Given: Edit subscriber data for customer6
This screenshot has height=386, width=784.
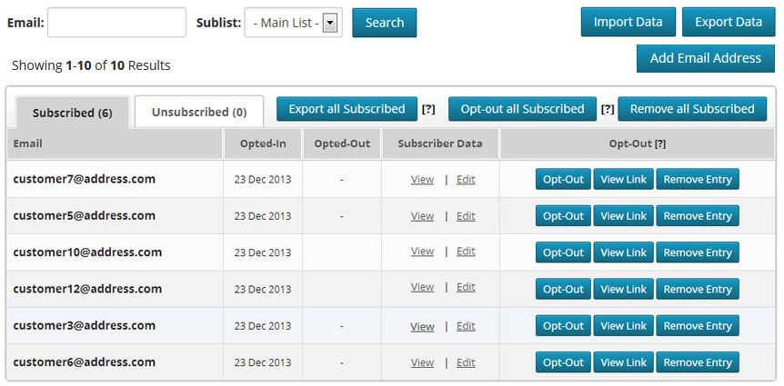Looking at the screenshot, I should [466, 362].
